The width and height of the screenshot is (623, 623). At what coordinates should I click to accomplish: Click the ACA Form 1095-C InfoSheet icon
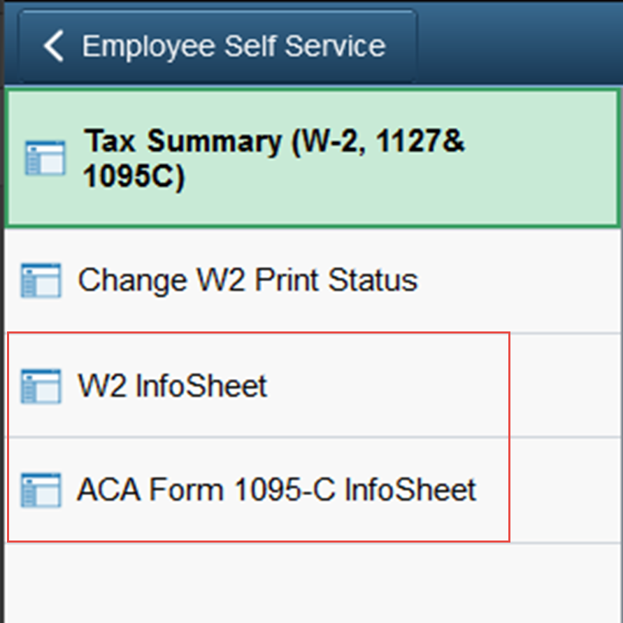pos(41,489)
